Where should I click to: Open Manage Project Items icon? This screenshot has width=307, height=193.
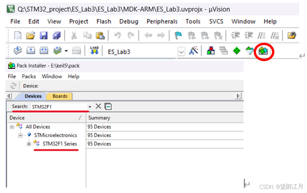pyautogui.click(x=210, y=51)
